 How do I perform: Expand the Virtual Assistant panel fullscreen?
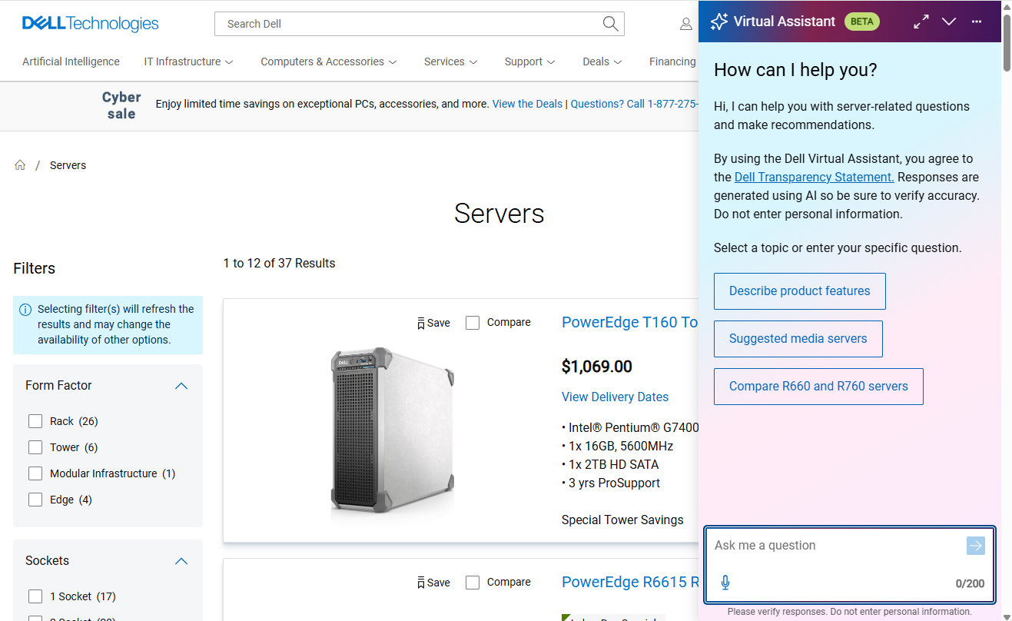click(x=921, y=22)
